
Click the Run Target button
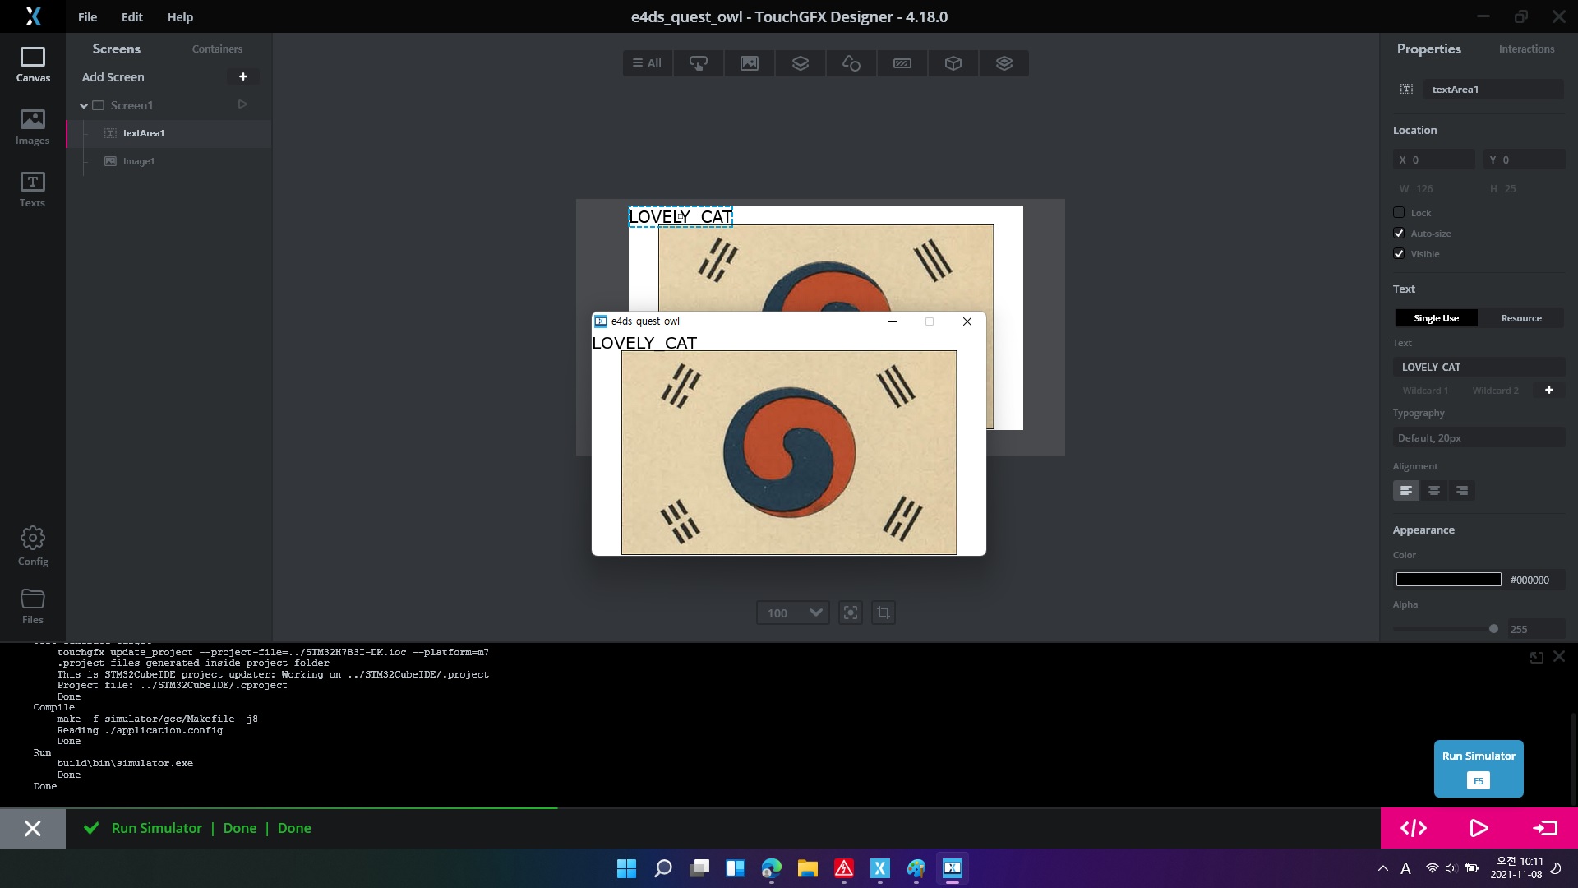(x=1545, y=828)
